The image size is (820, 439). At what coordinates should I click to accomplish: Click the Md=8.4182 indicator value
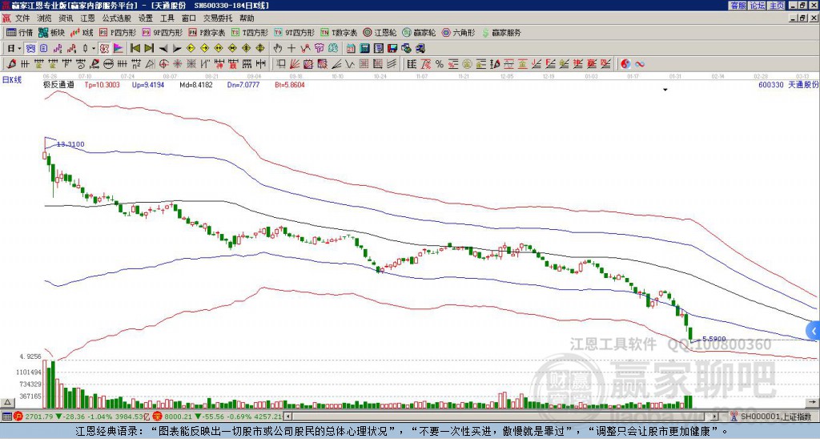pos(197,84)
